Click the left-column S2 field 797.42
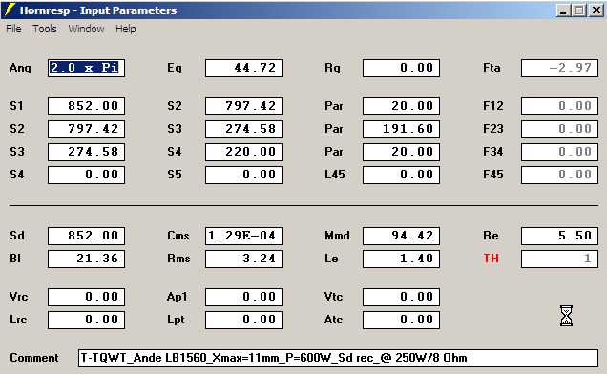607x374 pixels. click(86, 129)
